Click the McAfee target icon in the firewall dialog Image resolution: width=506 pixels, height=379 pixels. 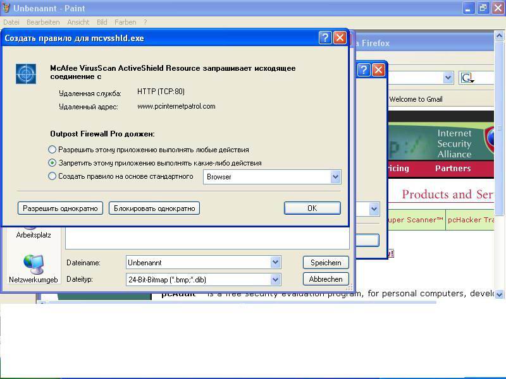pyautogui.click(x=26, y=74)
